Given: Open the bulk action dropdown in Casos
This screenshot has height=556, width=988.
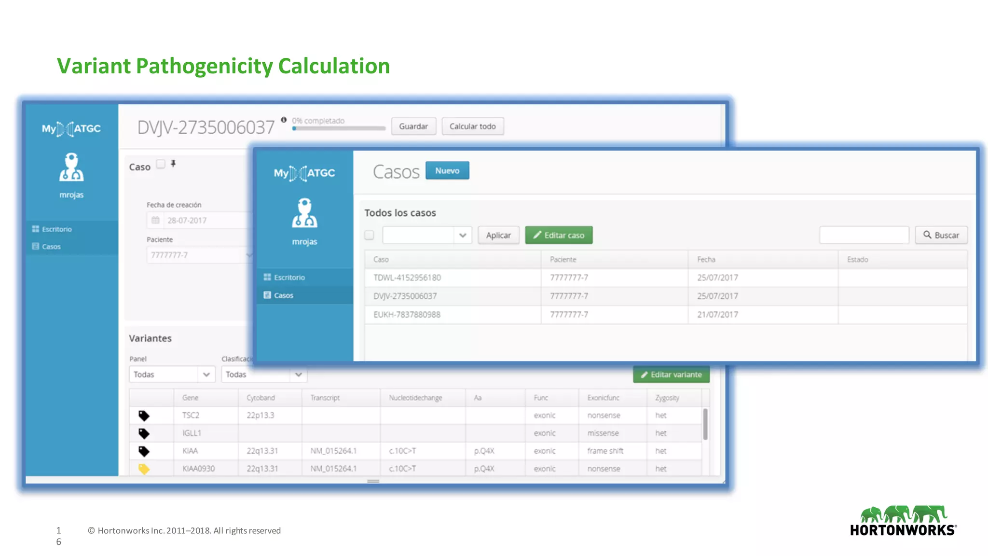Looking at the screenshot, I should pos(427,235).
